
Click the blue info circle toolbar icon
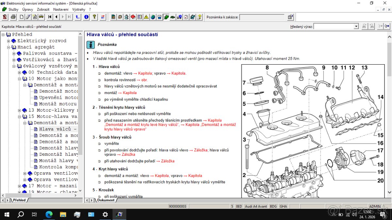(x=86, y=17)
